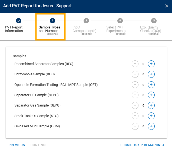This screenshot has height=155, width=172.
Task: Increment Oil-based Mud Sample (OBM) count
Action: point(151,126)
